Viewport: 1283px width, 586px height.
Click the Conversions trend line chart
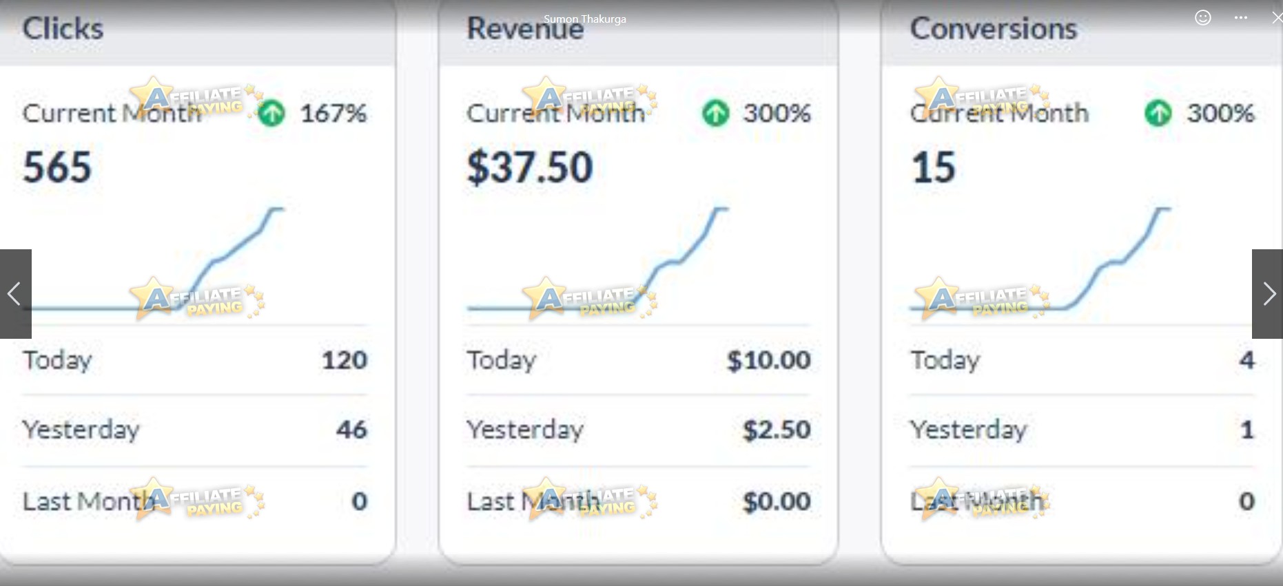pyautogui.click(x=1040, y=259)
